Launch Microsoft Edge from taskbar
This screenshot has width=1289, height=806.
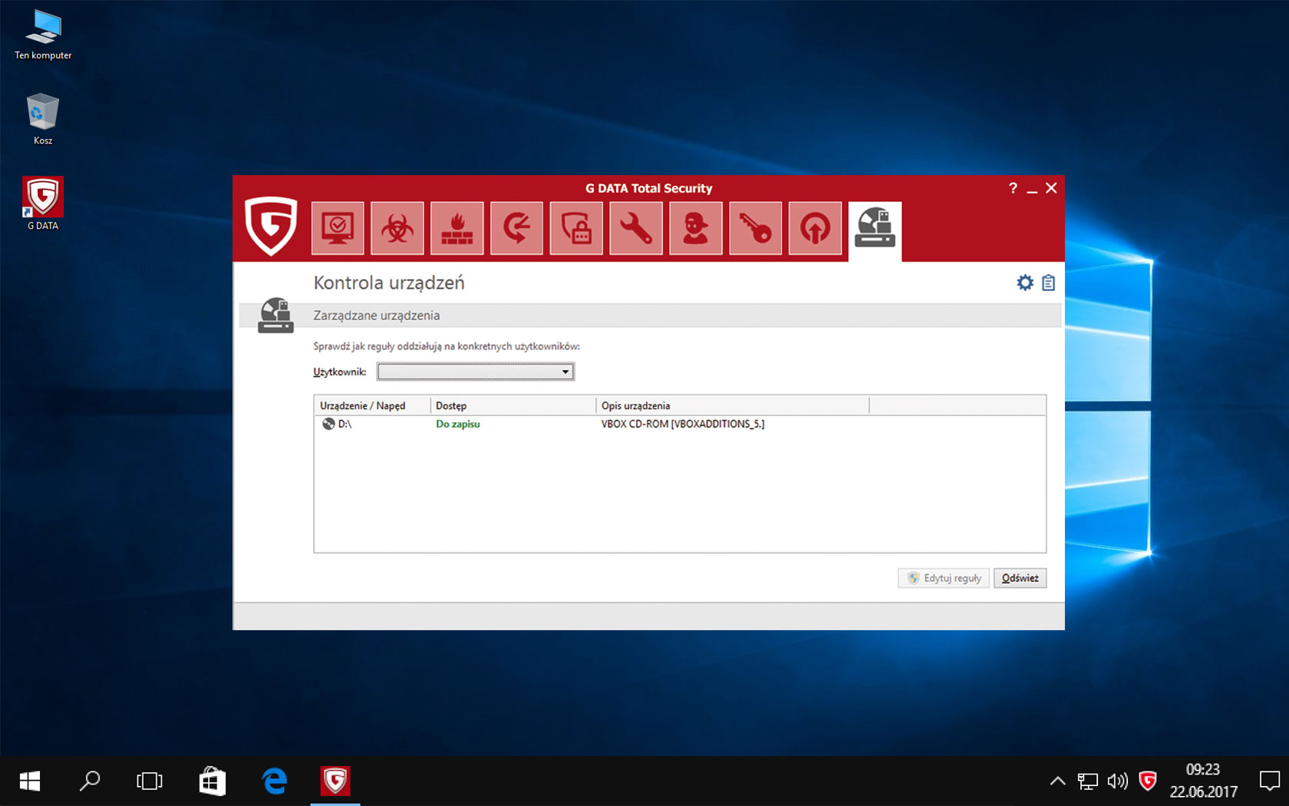(275, 781)
